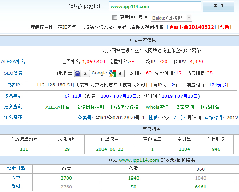Click the 收录 row label
Screen dimensions: 239x192
tap(16, 177)
